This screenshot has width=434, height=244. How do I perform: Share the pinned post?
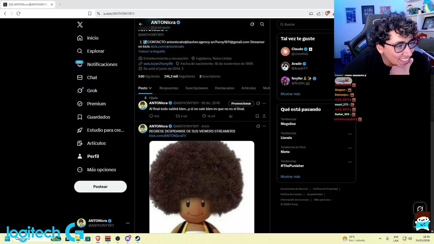click(x=264, y=116)
